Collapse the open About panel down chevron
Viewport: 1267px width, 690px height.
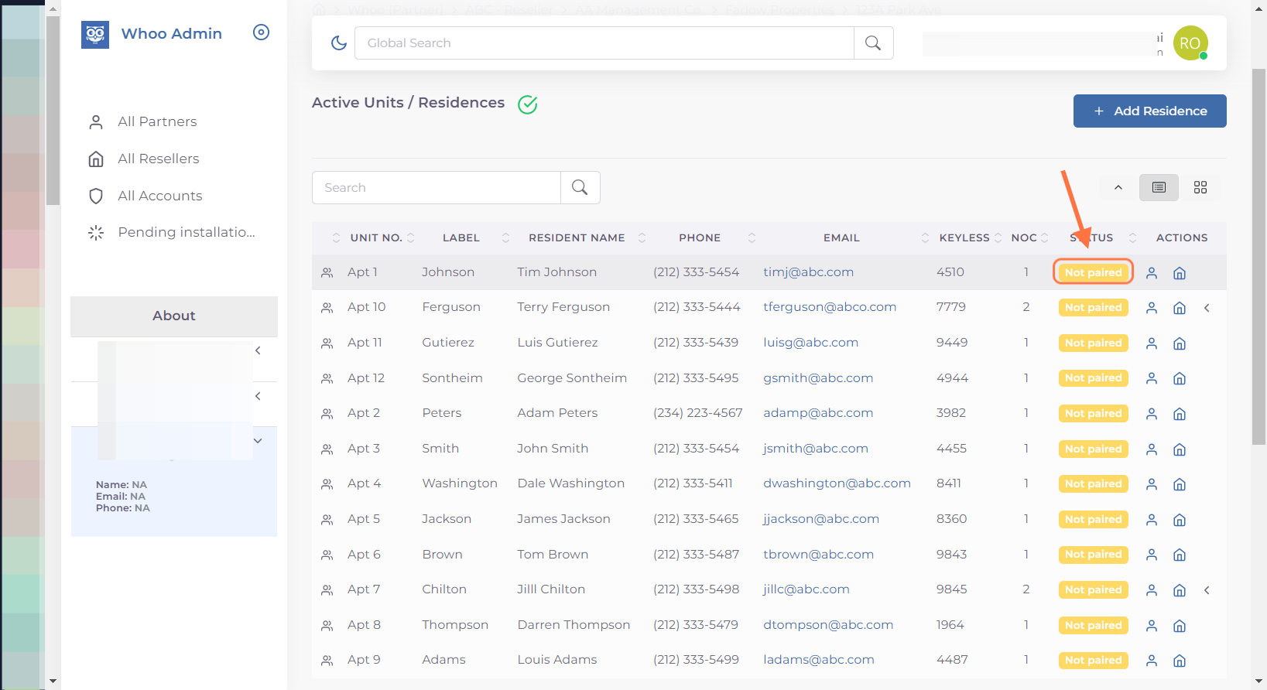point(258,441)
